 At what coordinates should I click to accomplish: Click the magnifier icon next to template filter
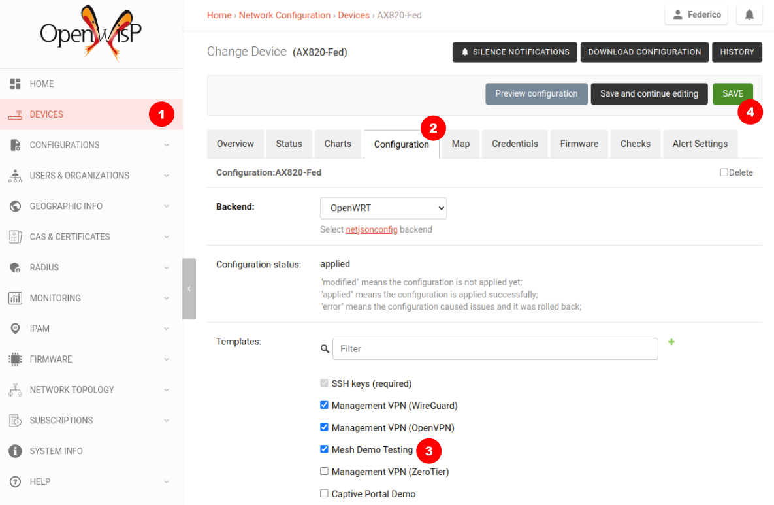(x=325, y=349)
